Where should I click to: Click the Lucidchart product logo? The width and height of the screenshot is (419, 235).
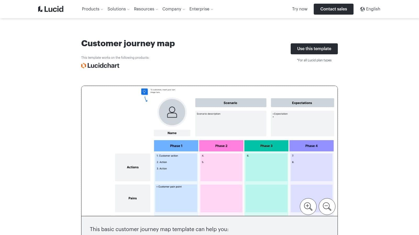pos(100,66)
